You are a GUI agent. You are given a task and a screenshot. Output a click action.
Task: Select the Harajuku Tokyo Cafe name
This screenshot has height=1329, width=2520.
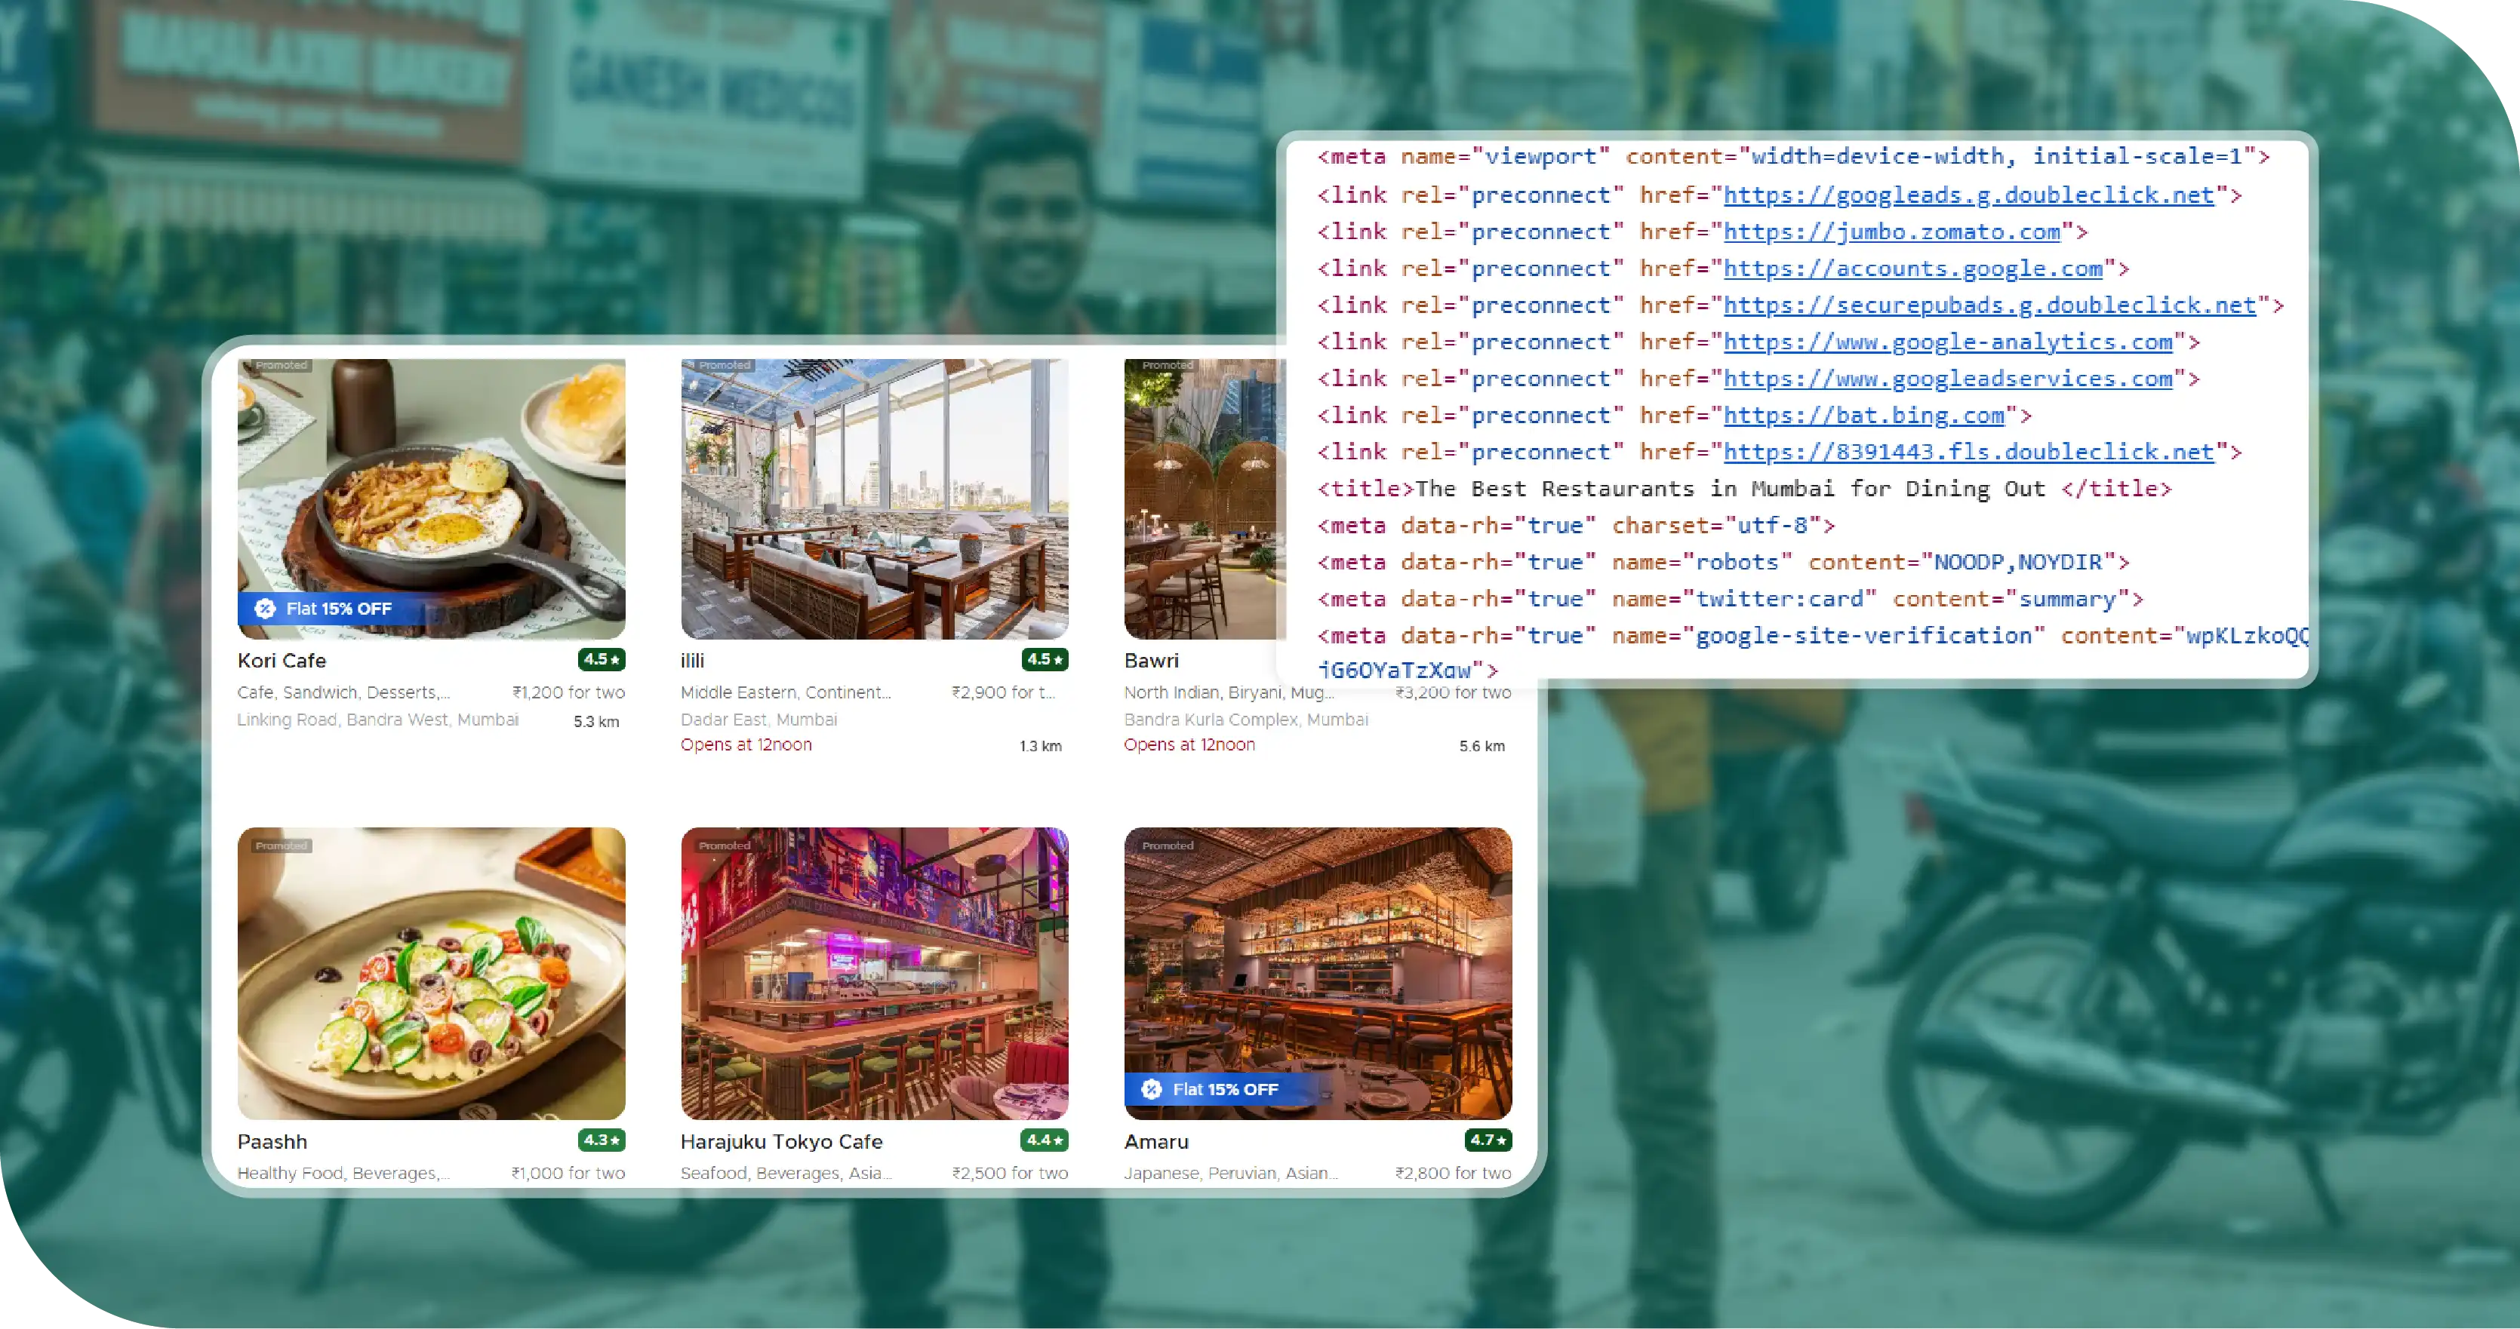tap(782, 1142)
